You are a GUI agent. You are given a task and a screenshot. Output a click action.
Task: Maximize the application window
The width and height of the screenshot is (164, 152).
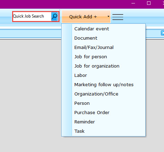coord(149,3)
